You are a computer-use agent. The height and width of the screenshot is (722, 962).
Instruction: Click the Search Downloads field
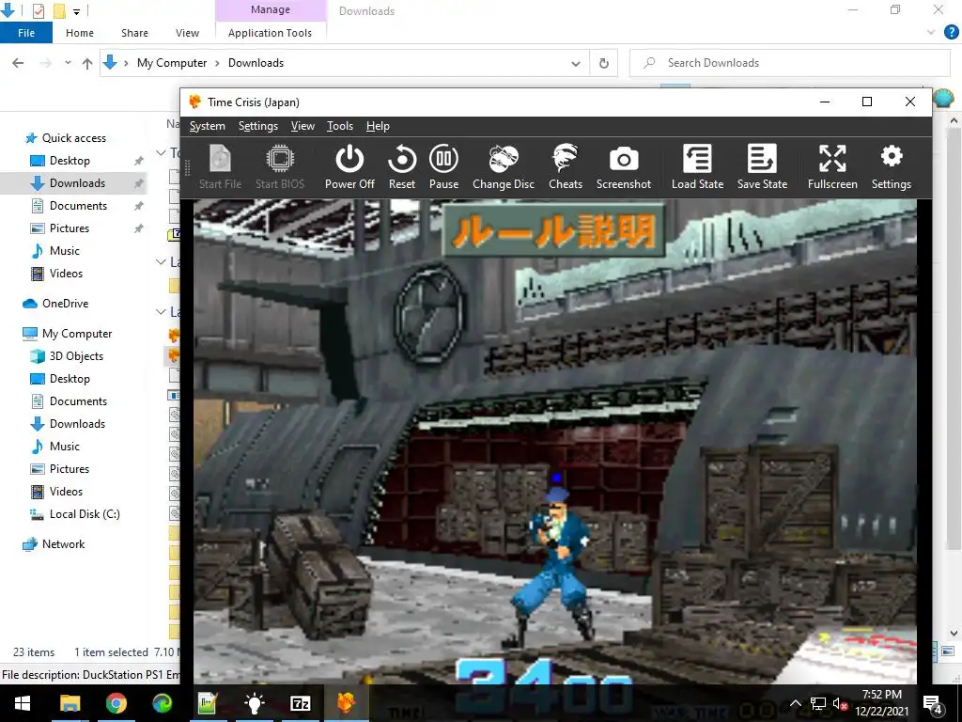click(790, 63)
